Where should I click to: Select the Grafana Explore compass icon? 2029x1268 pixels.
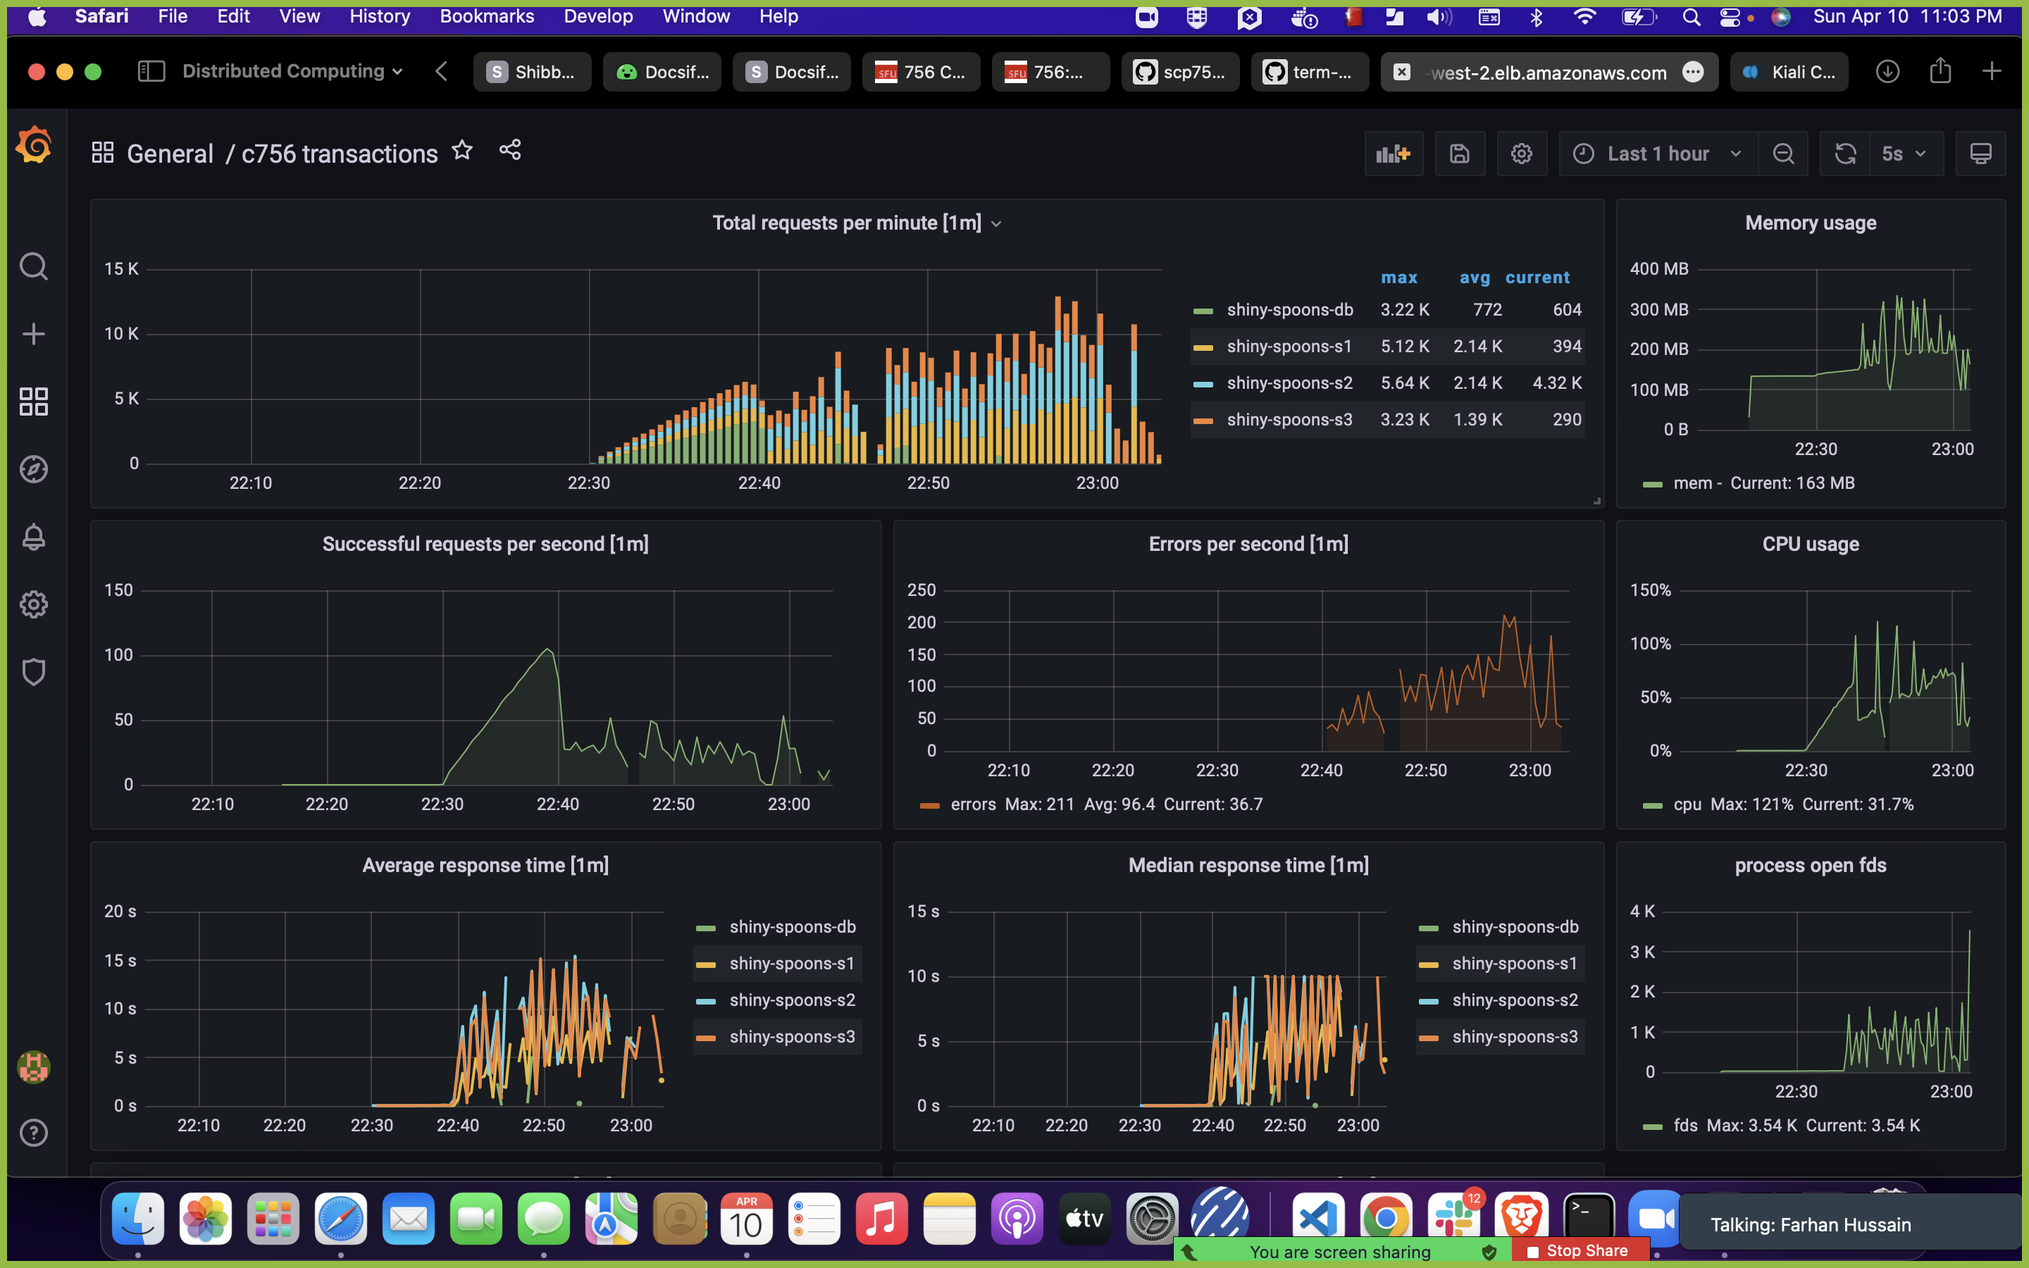click(x=34, y=470)
